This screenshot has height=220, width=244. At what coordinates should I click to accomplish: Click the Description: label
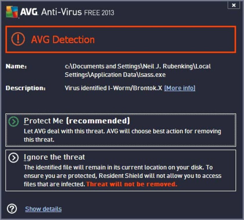pyautogui.click(x=26, y=88)
